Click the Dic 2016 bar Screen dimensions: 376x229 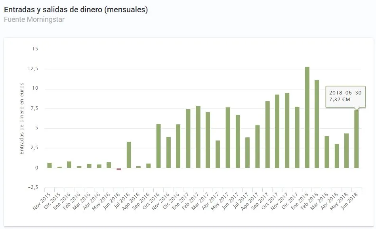pos(178,146)
